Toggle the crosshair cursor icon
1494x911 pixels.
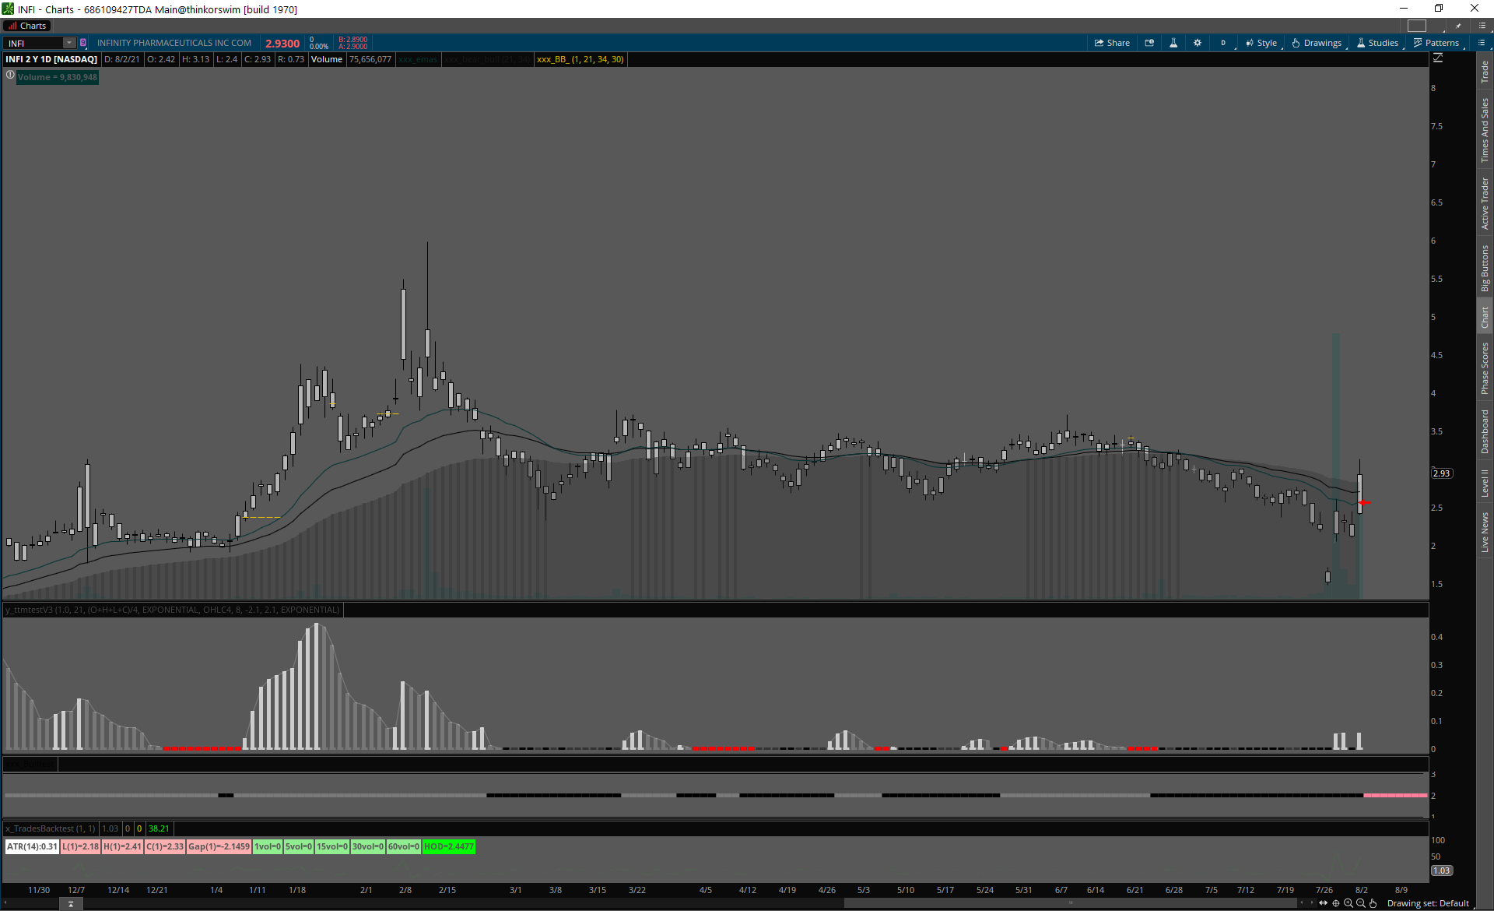tap(1336, 903)
